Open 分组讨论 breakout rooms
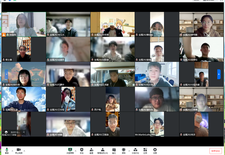 (x=135, y=150)
